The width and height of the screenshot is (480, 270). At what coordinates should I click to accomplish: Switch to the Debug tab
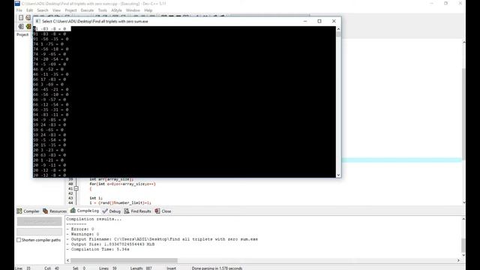(x=112, y=211)
